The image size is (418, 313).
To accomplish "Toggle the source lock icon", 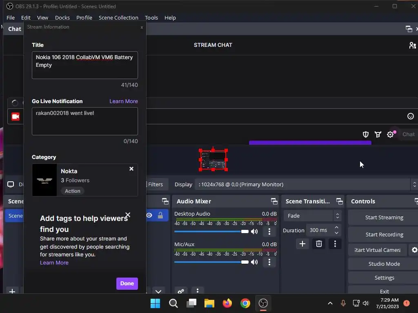I will point(160,215).
